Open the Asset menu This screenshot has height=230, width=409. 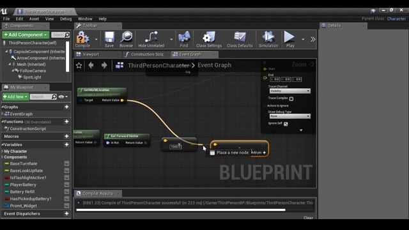coord(34,19)
